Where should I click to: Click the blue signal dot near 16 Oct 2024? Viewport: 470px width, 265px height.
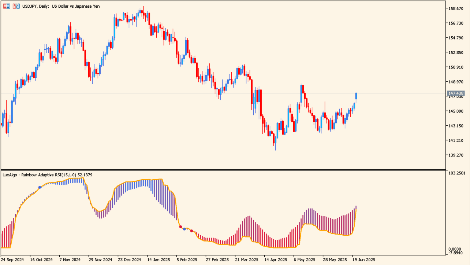tap(40, 187)
